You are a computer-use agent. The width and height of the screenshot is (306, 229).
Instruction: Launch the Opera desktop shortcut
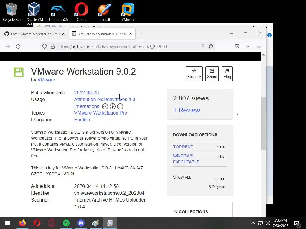click(81, 12)
